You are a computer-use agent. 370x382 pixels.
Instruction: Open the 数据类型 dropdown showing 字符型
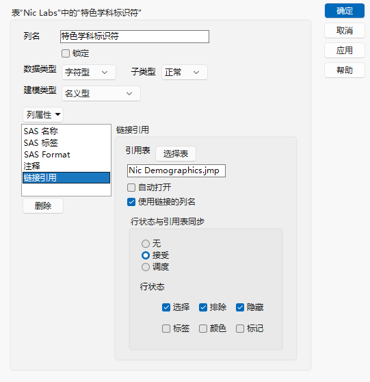coord(89,73)
